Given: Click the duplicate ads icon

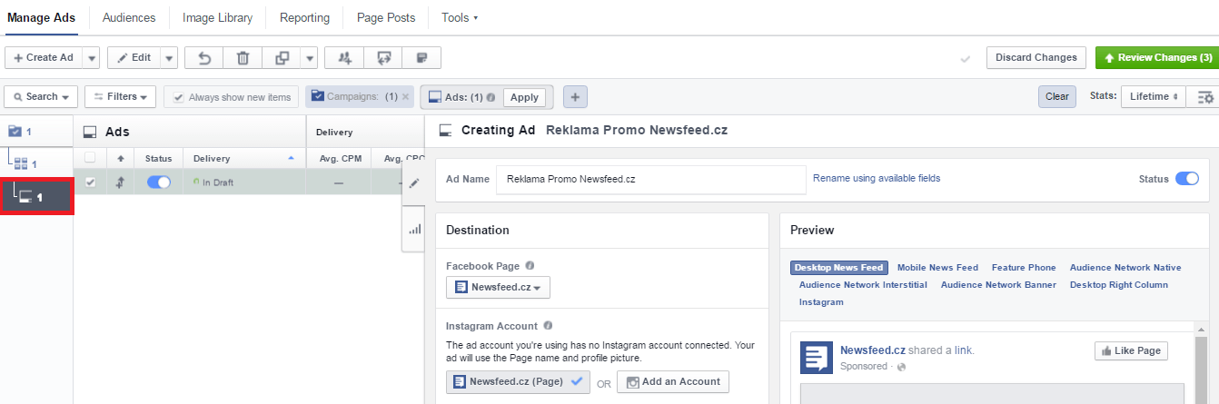Looking at the screenshot, I should click(282, 57).
